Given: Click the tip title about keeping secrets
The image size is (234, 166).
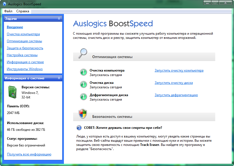Looking at the screenshot, I should 123,128.
